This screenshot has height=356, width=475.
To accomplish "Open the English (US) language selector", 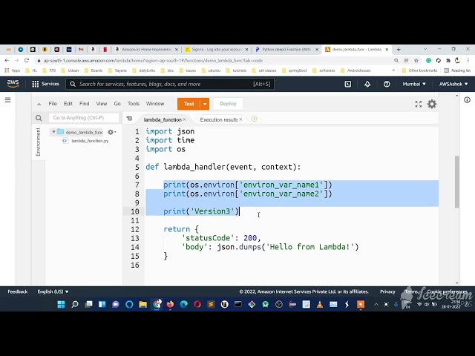I will pyautogui.click(x=53, y=291).
